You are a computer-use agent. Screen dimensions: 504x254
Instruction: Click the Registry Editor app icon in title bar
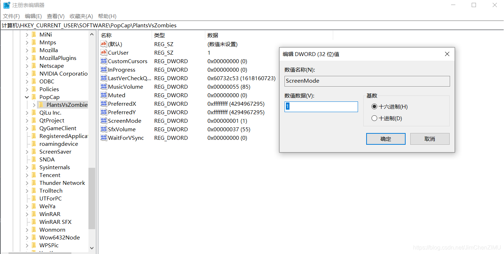6,5
